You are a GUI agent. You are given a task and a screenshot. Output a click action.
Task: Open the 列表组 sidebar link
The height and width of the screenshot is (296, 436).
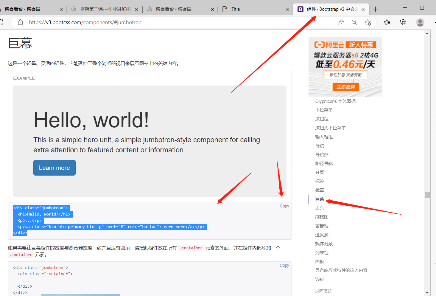tap(322, 253)
